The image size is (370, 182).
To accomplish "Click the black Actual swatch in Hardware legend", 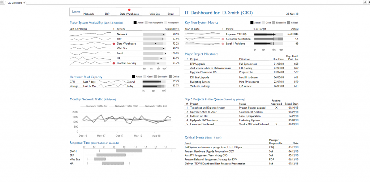I will [133, 77].
